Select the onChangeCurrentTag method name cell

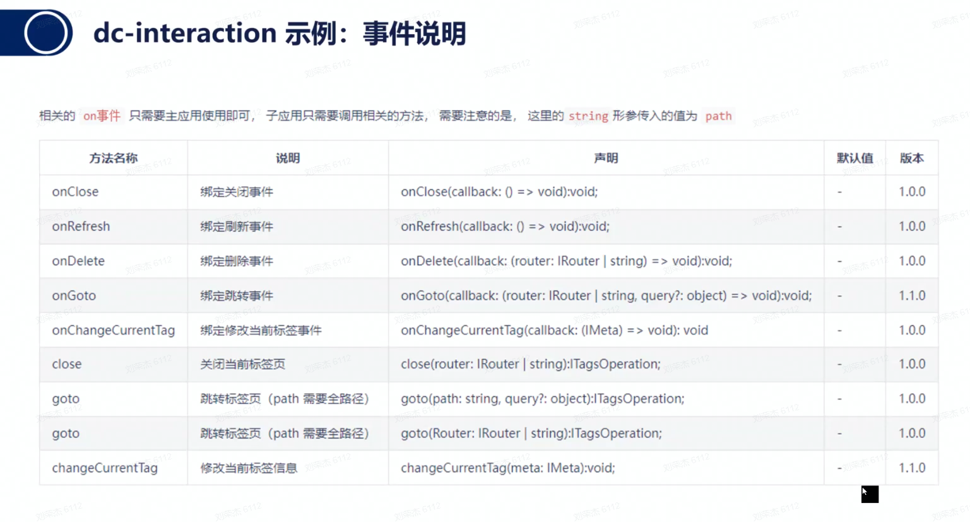click(x=114, y=330)
